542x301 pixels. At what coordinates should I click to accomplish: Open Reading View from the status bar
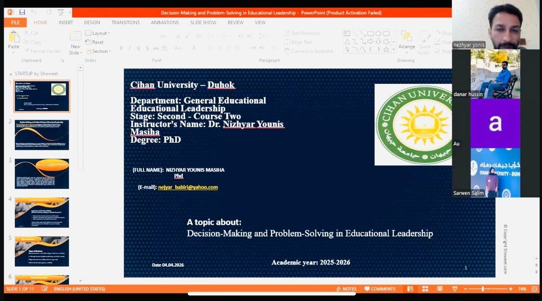pos(440,289)
